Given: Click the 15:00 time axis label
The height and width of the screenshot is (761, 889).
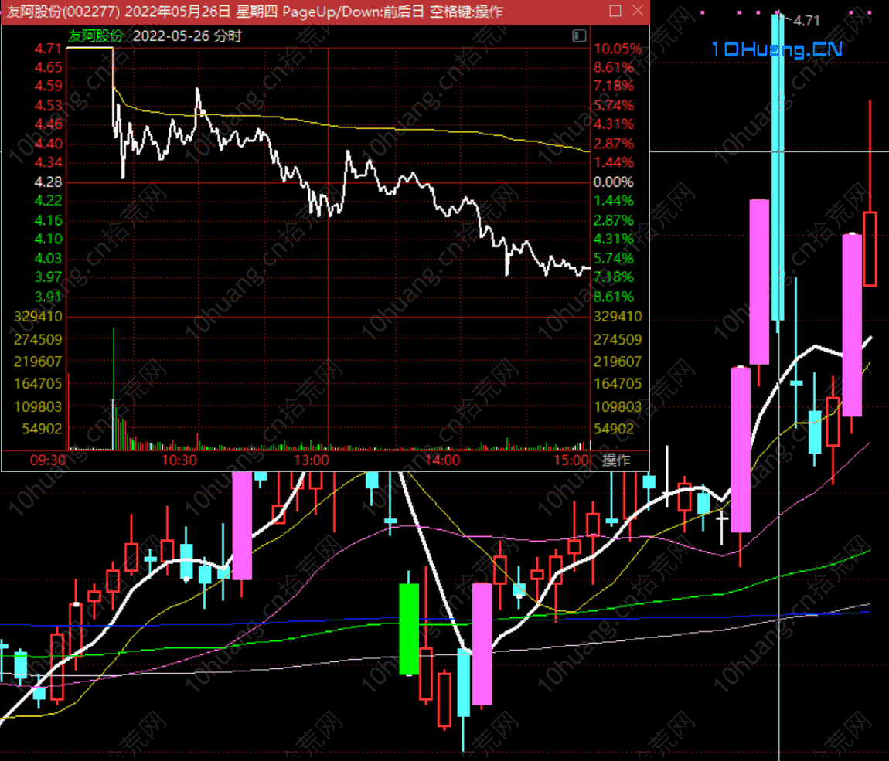Looking at the screenshot, I should [571, 460].
